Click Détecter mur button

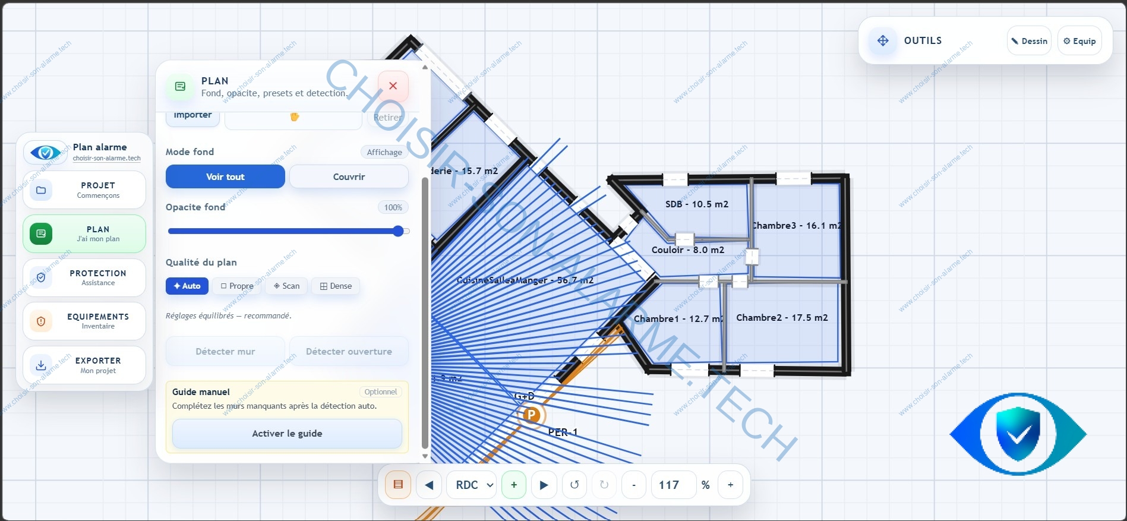pyautogui.click(x=225, y=351)
